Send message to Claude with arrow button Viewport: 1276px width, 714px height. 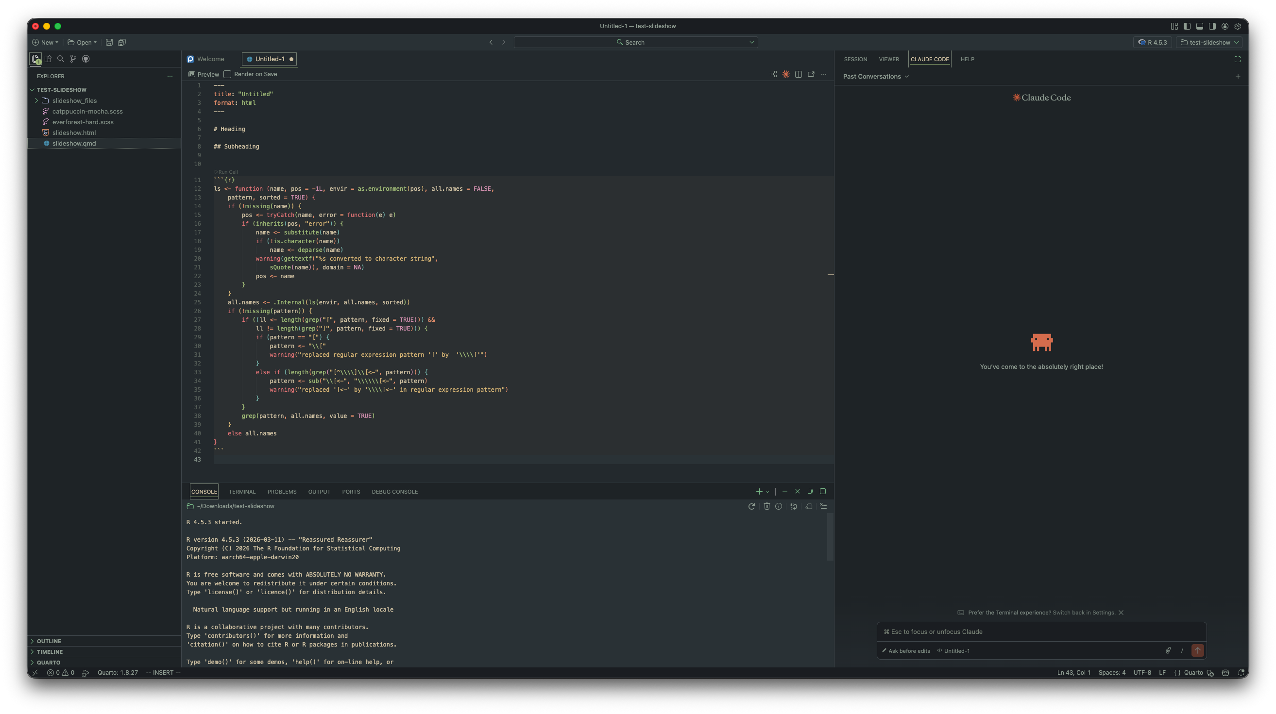[1198, 650]
